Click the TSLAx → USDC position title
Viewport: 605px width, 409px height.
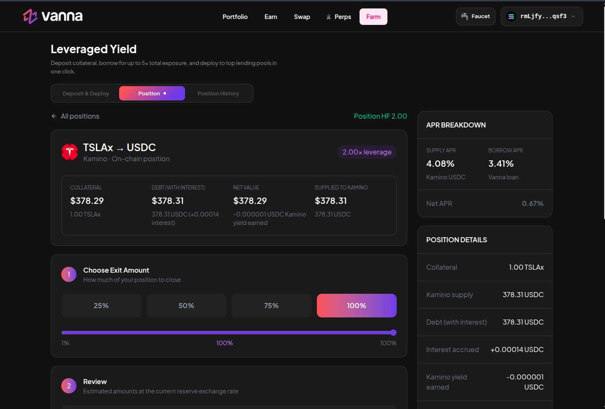pyautogui.click(x=120, y=147)
